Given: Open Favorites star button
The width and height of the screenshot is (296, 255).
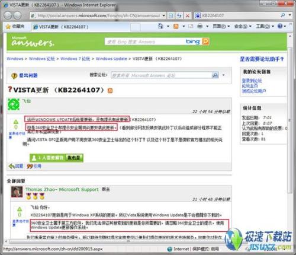Looking at the screenshot, I should click(15, 26).
